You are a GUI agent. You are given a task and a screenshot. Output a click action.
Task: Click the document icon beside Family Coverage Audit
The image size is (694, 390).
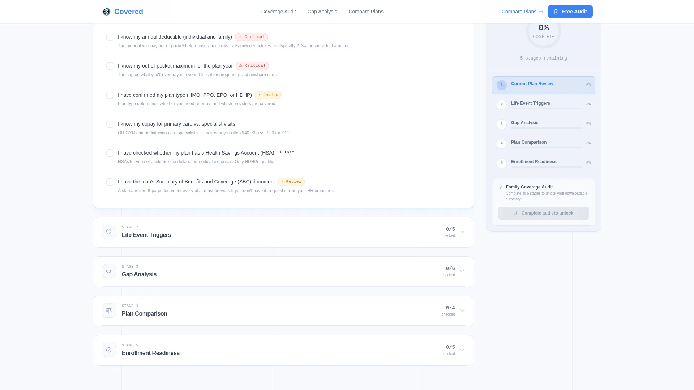pyautogui.click(x=501, y=188)
